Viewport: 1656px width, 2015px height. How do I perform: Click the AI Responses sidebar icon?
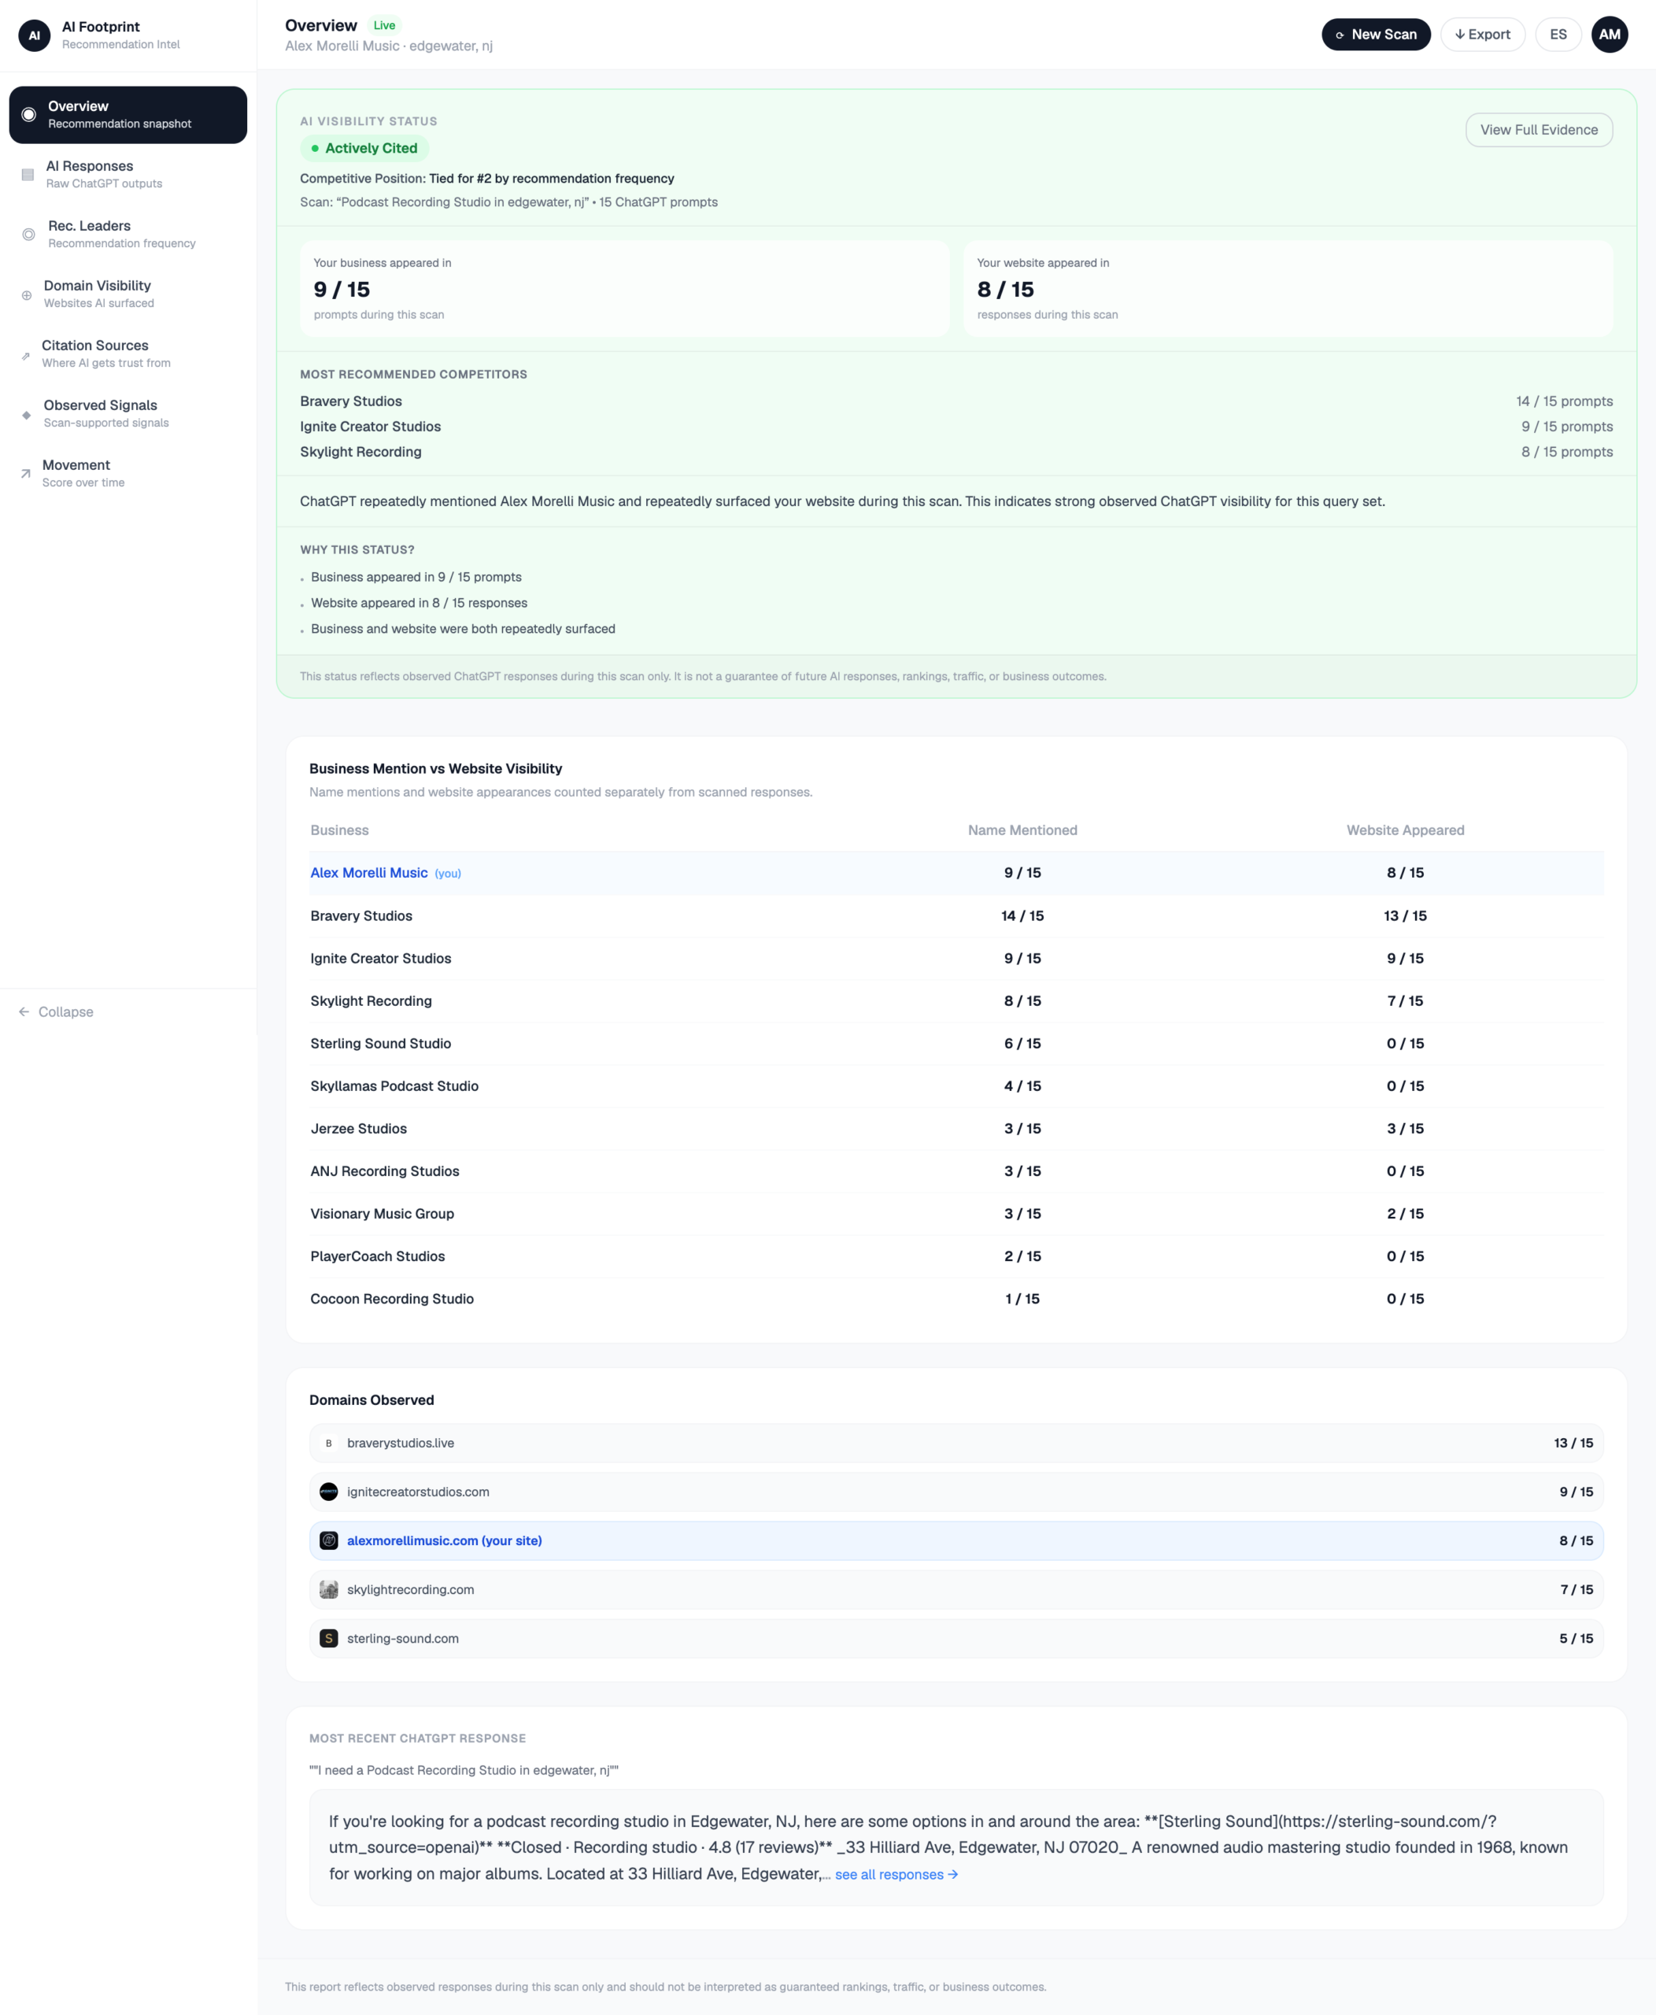28,175
